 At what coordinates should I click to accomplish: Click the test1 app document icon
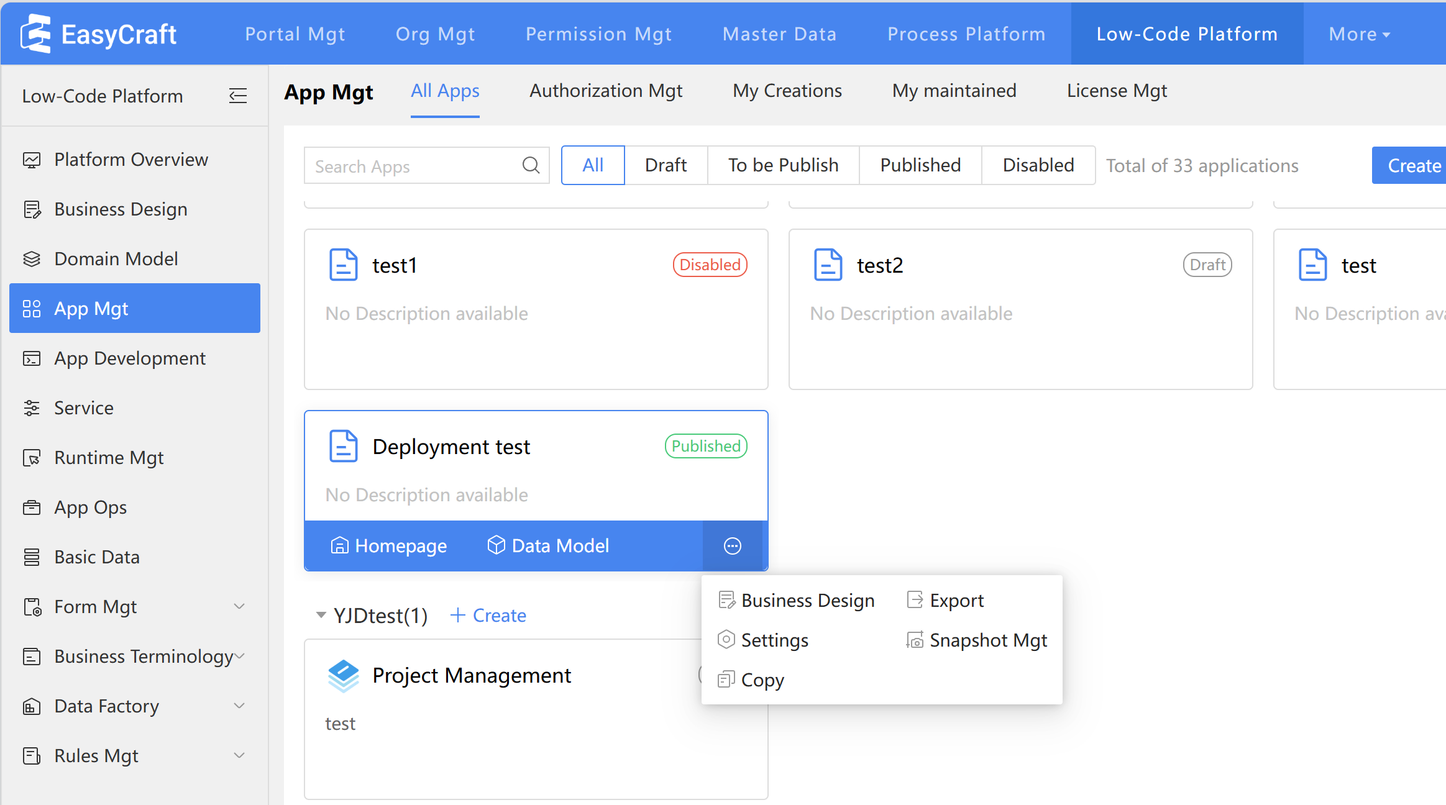343,265
